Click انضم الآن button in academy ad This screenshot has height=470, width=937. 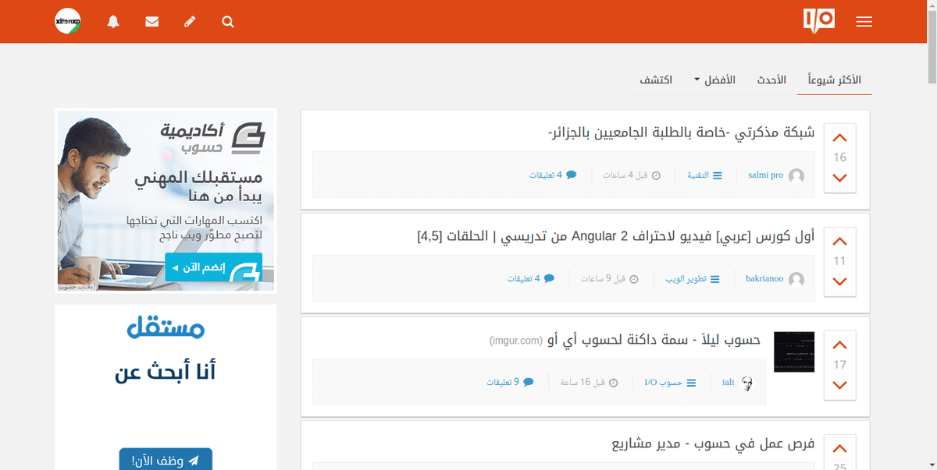pos(213,267)
